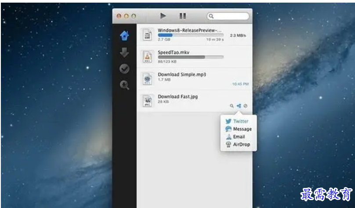
Task: Click the Start downloads play button
Action: tap(163, 16)
